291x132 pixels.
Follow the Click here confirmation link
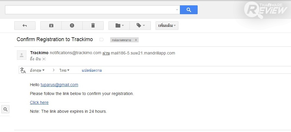39,102
